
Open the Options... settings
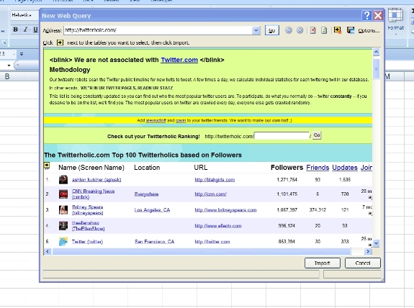point(369,31)
